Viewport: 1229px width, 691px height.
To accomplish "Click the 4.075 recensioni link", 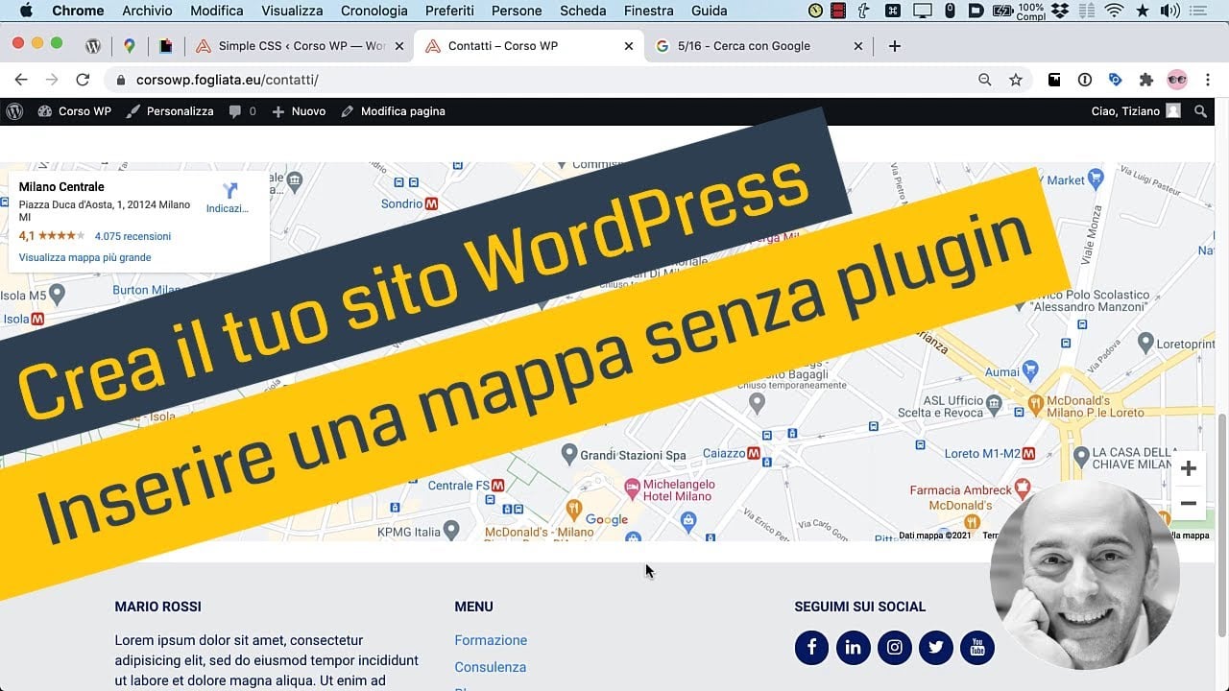I will click(x=133, y=236).
